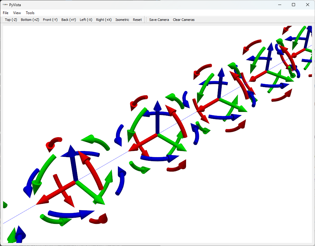Close the PyVista window

tap(308, 5)
